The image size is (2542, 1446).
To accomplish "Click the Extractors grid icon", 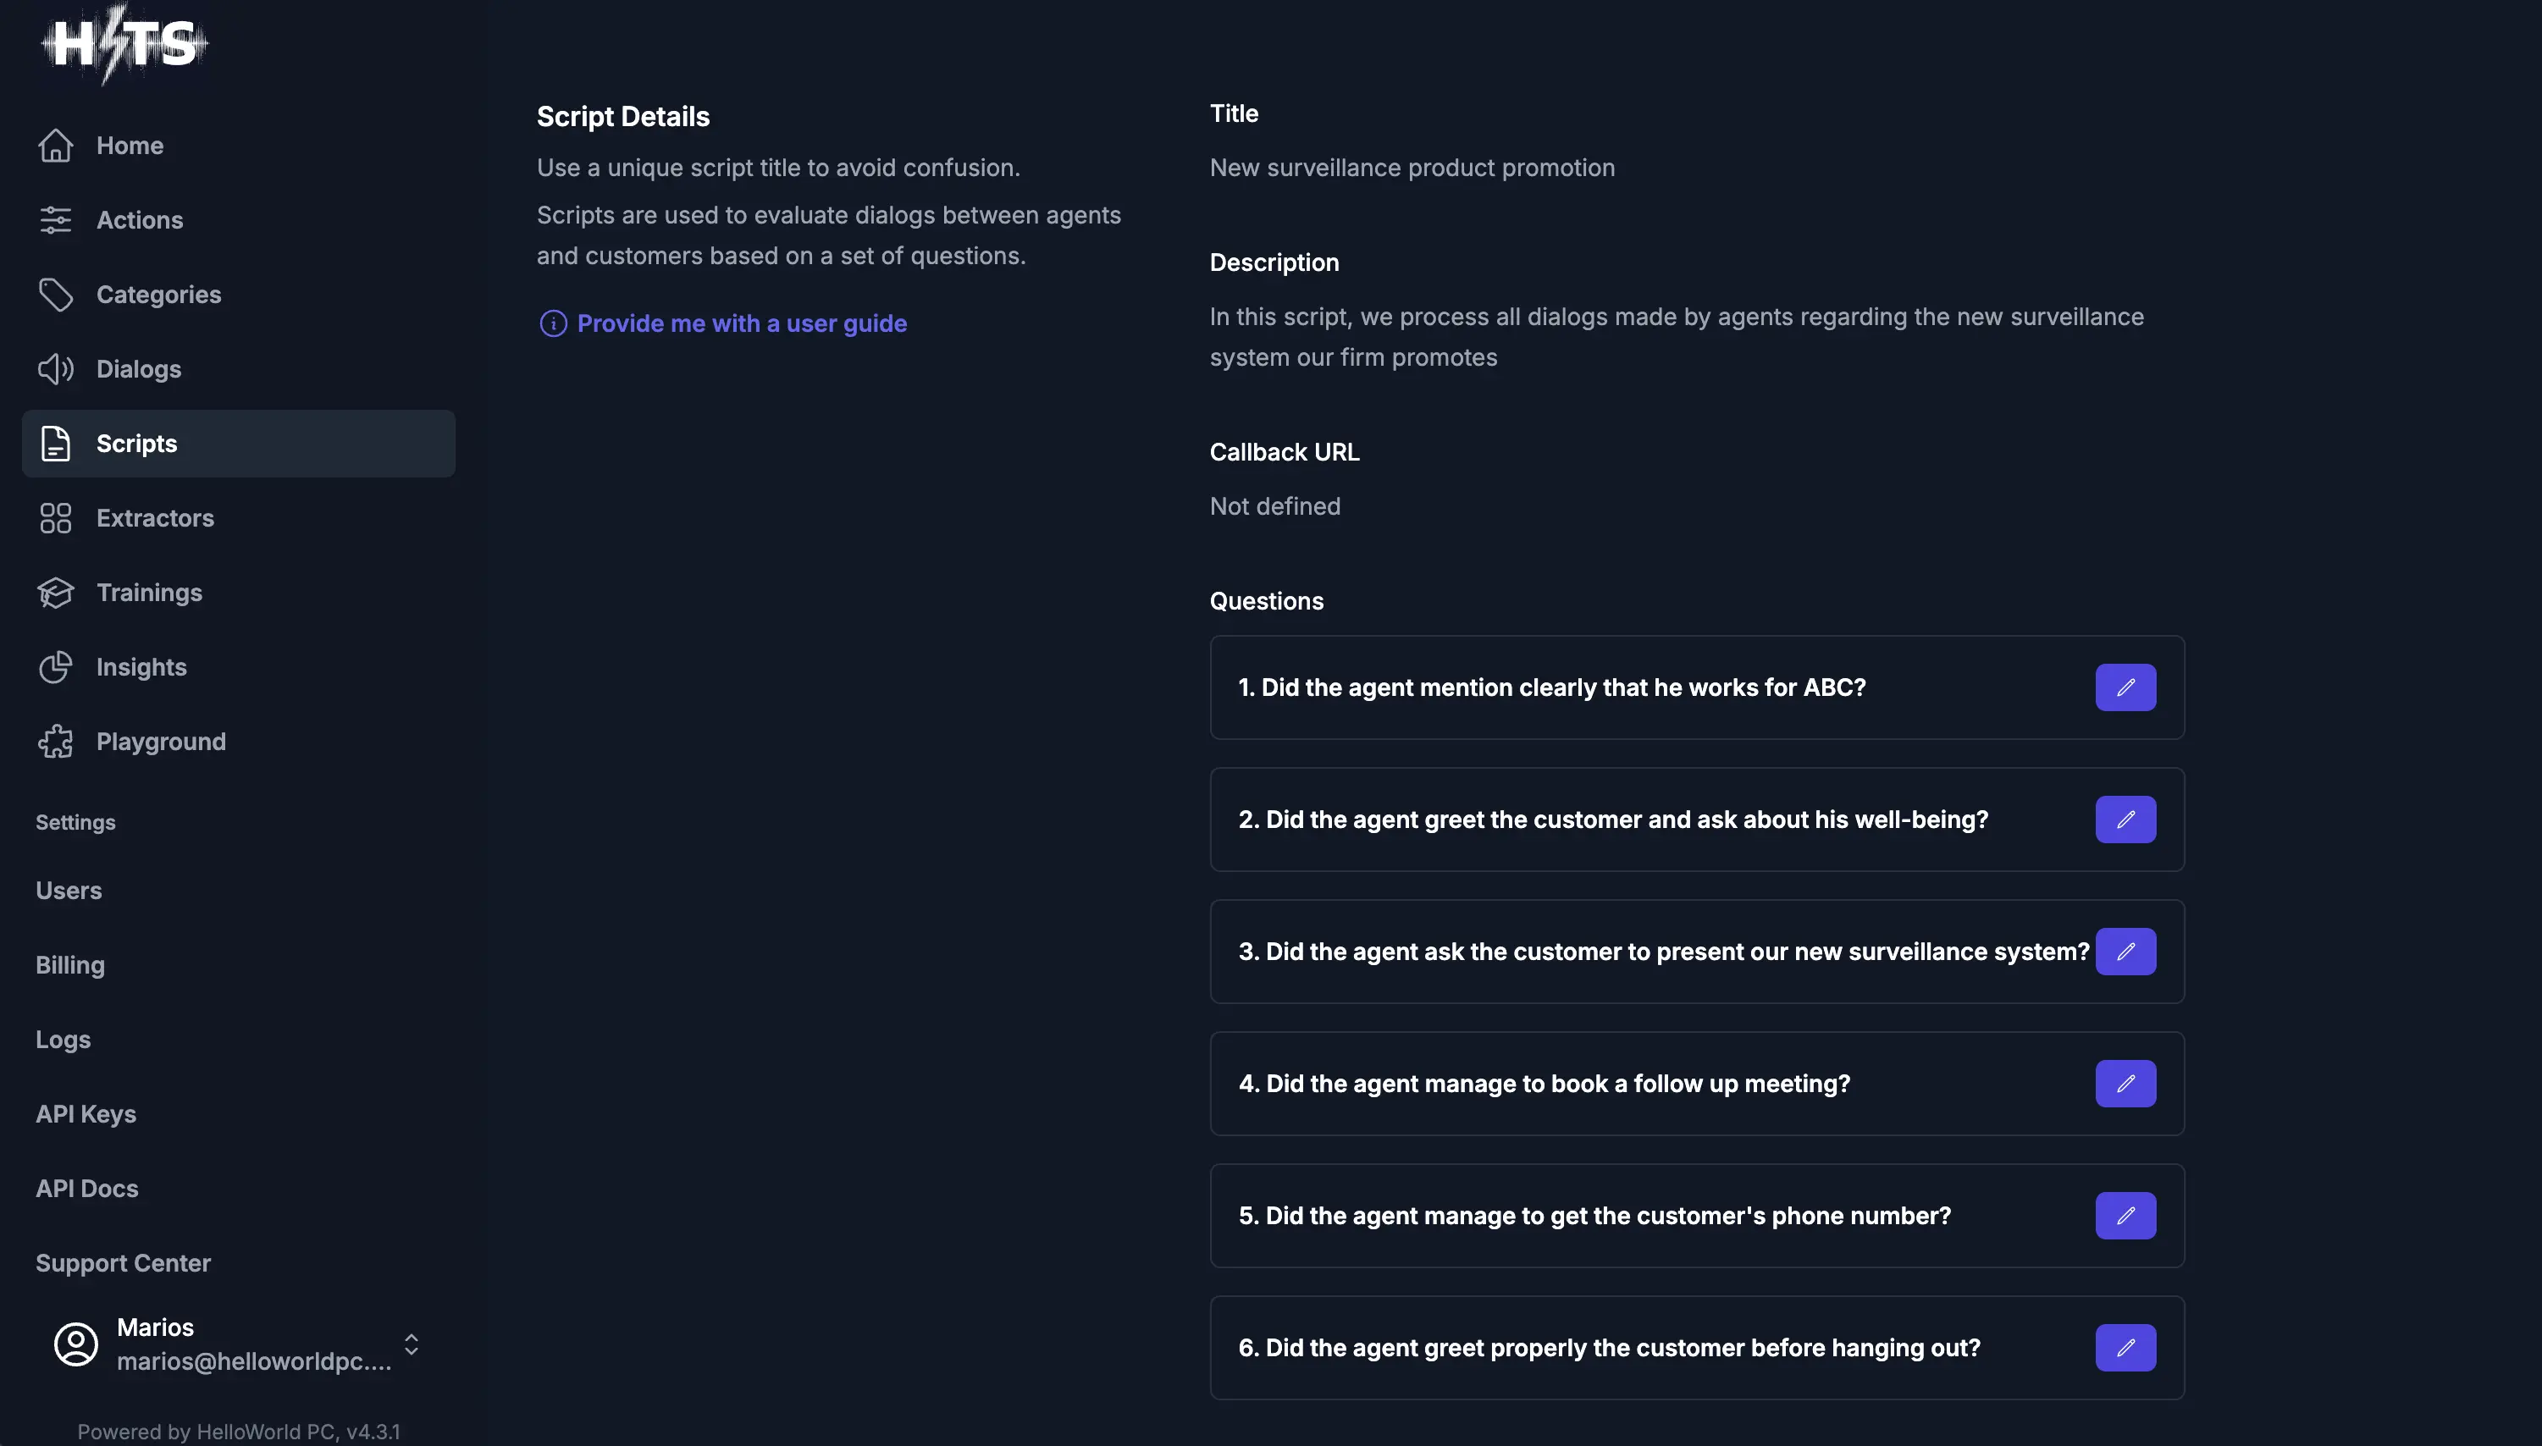I will pos(56,518).
